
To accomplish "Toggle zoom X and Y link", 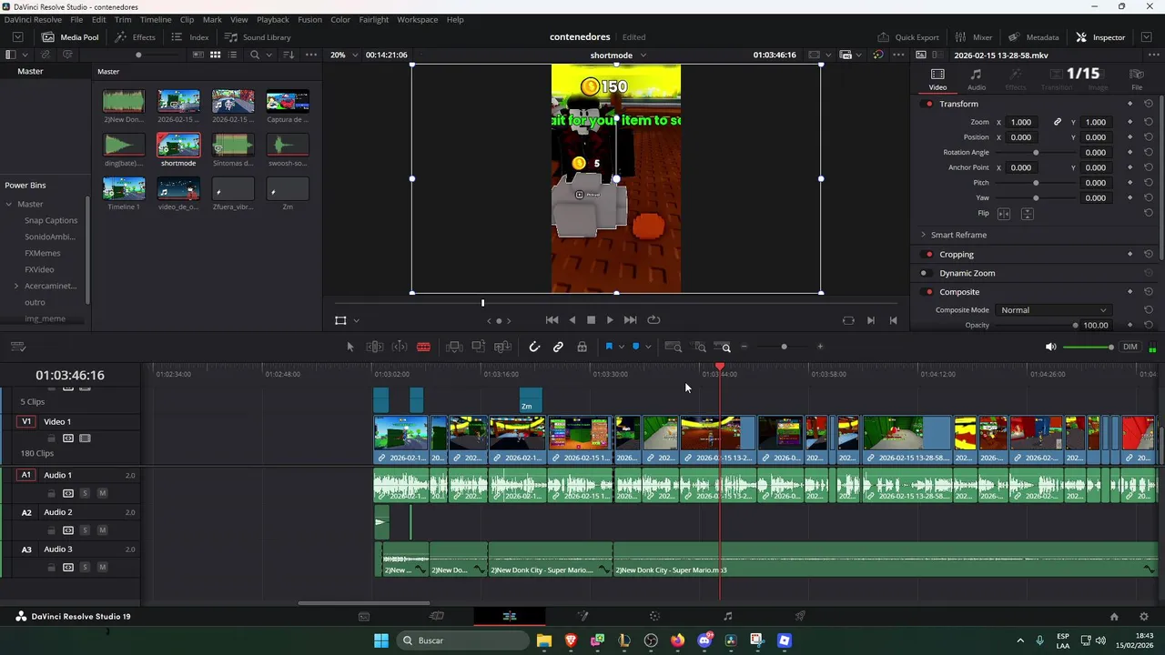I will tap(1058, 122).
